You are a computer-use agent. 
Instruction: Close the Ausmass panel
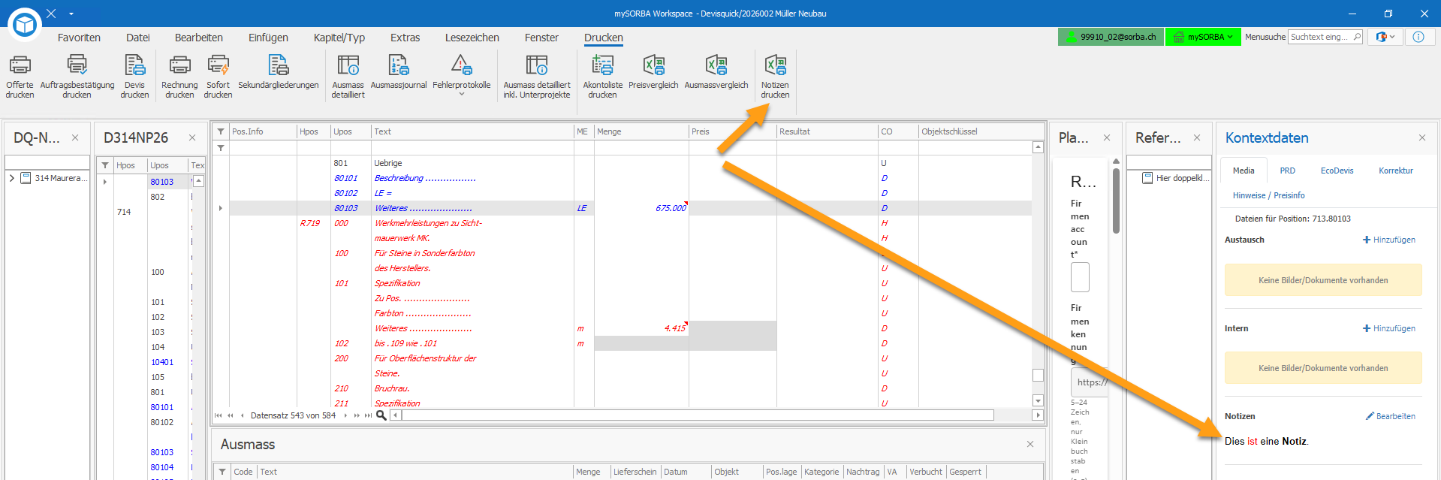1030,444
